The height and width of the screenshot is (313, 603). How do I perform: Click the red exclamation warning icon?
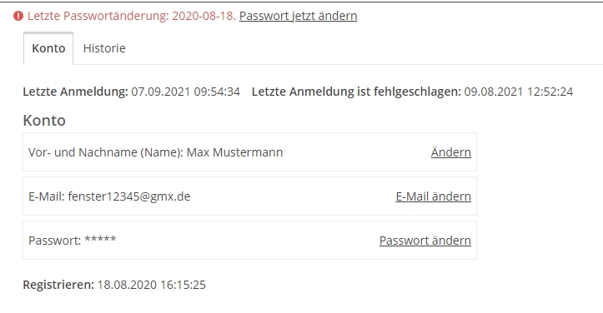pos(18,16)
